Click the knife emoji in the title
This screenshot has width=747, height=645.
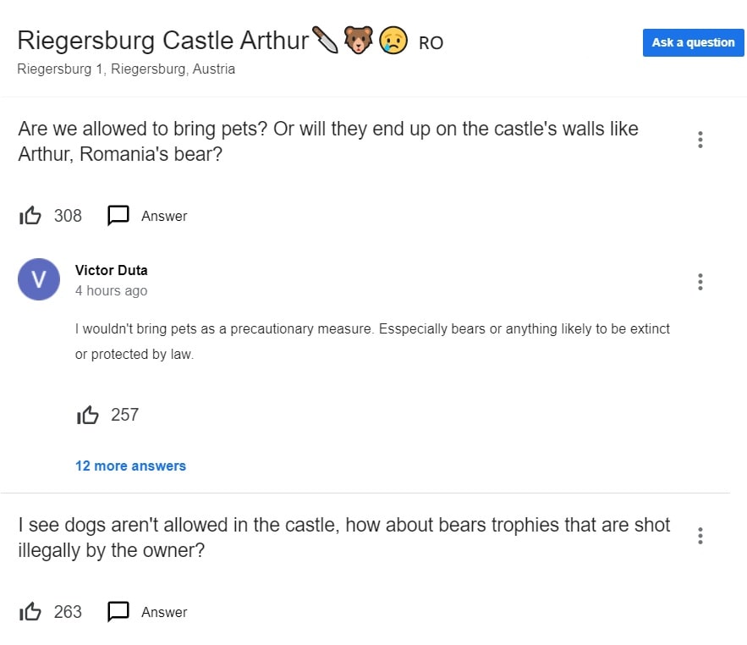coord(325,40)
